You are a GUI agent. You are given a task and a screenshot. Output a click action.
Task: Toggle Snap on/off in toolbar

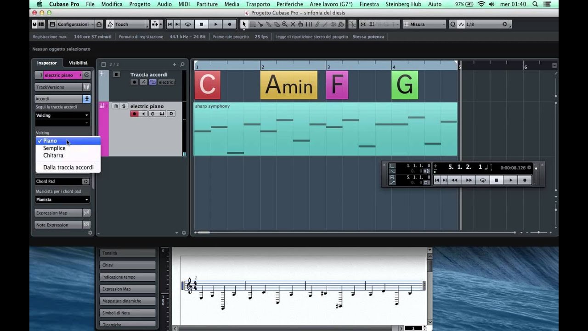(x=363, y=24)
